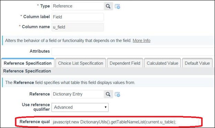Preview the Dictionary Entry reference record icon
Viewport: 215px width, 128px height.
(x=117, y=94)
